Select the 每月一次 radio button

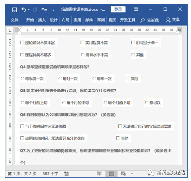point(60,78)
